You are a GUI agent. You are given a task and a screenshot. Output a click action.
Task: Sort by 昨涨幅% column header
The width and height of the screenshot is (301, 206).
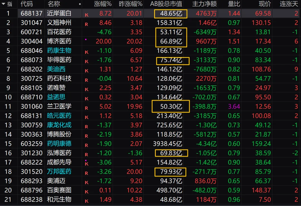[130, 4]
